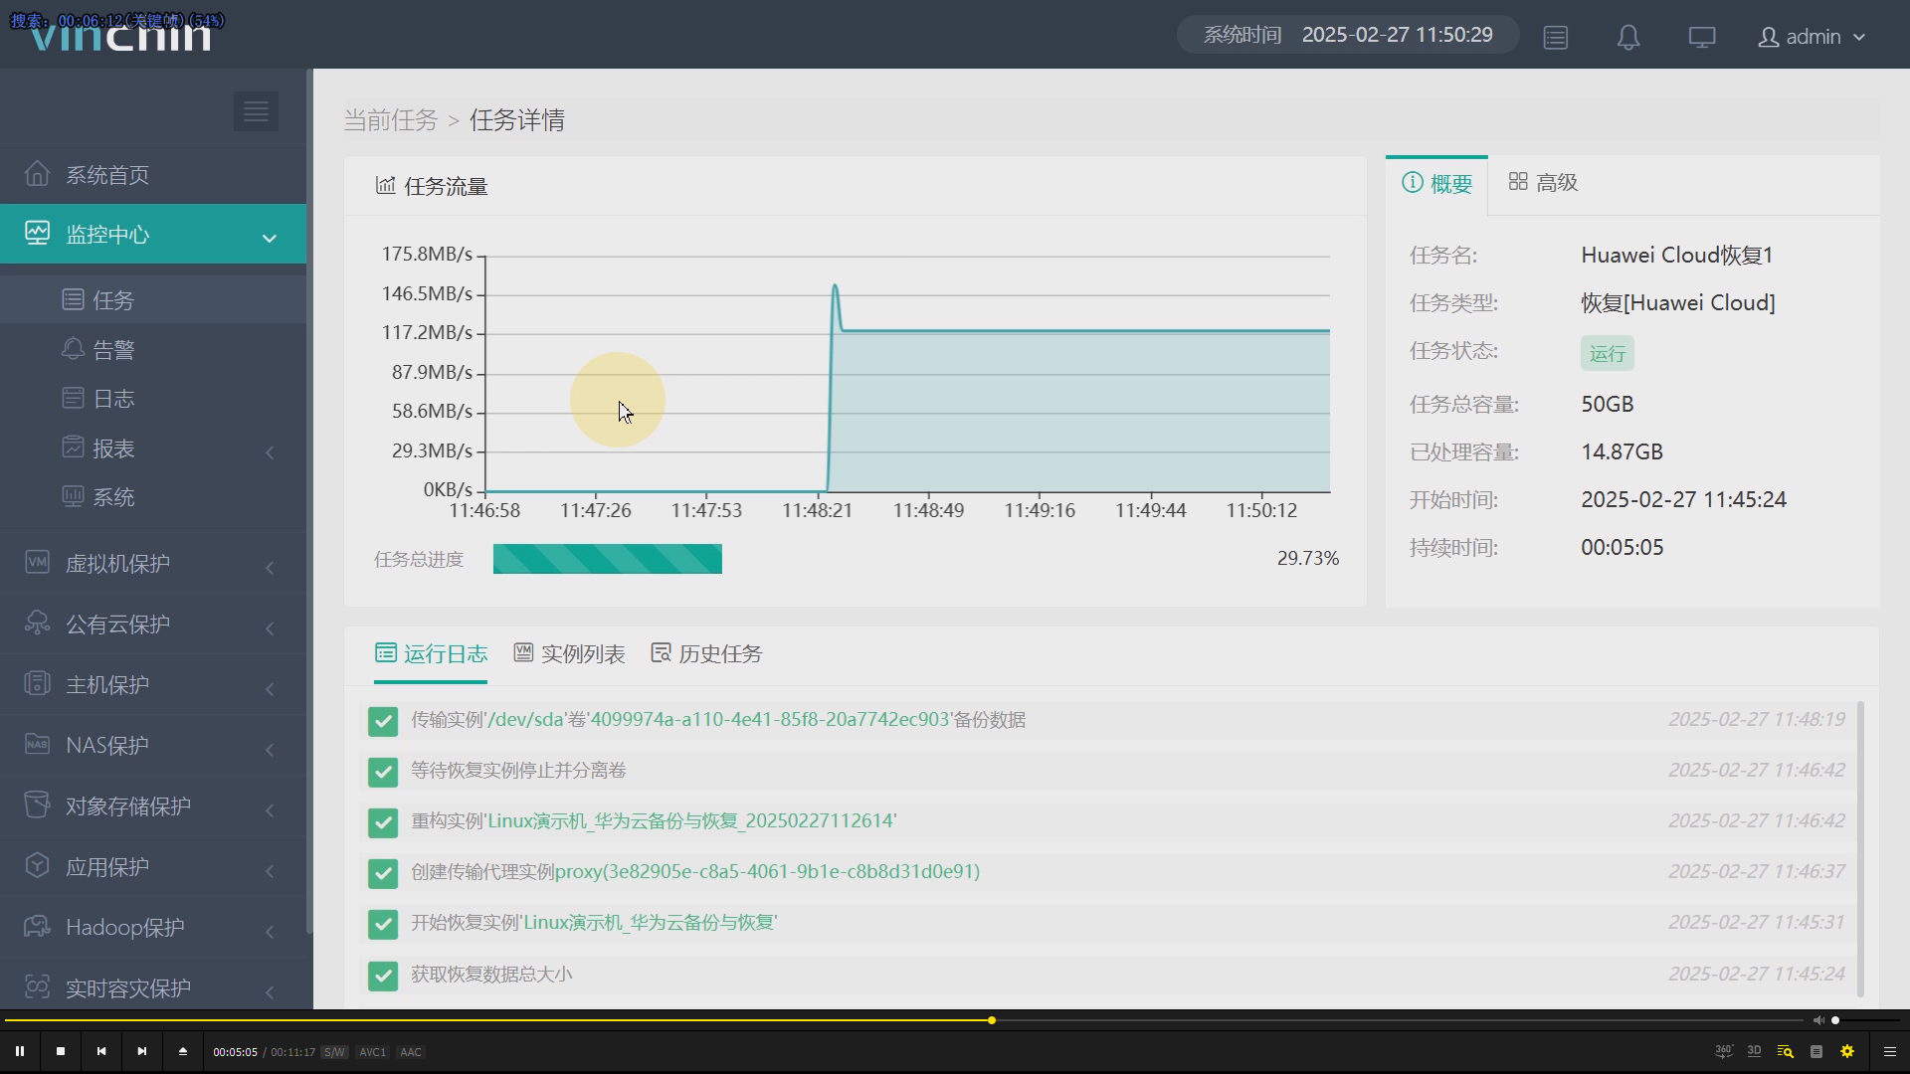Open 告警 alerts in sidebar
Screen dimensions: 1910x1074
pyautogui.click(x=112, y=350)
